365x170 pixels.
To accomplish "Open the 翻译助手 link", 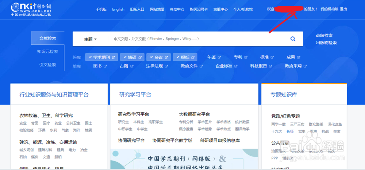I will pyautogui.click(x=242, y=129).
